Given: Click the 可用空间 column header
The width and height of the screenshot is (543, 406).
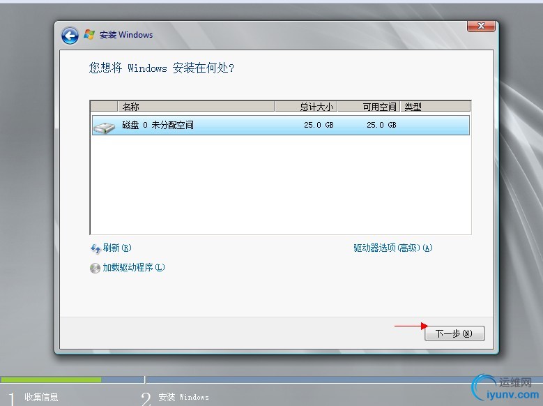Looking at the screenshot, I should coord(369,107).
